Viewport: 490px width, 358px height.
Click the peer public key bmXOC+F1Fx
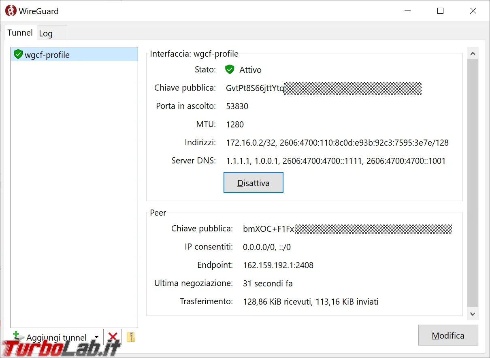(347, 229)
